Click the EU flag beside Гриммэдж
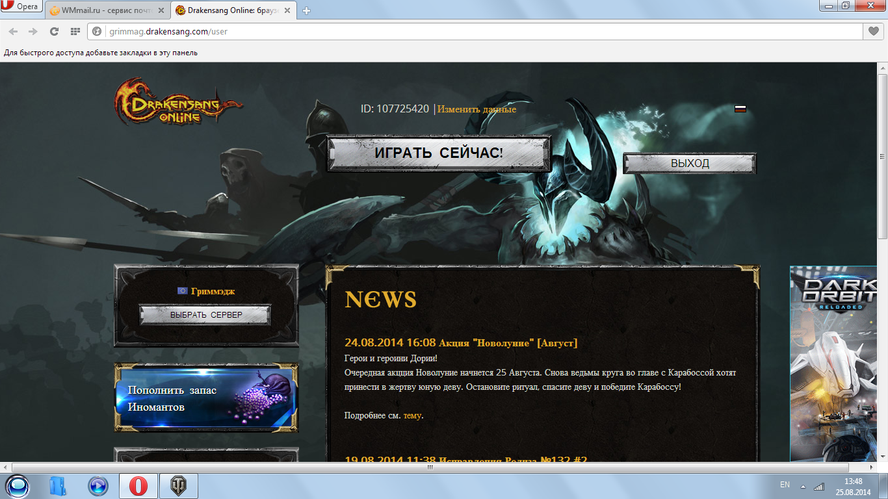888x499 pixels. 182,291
